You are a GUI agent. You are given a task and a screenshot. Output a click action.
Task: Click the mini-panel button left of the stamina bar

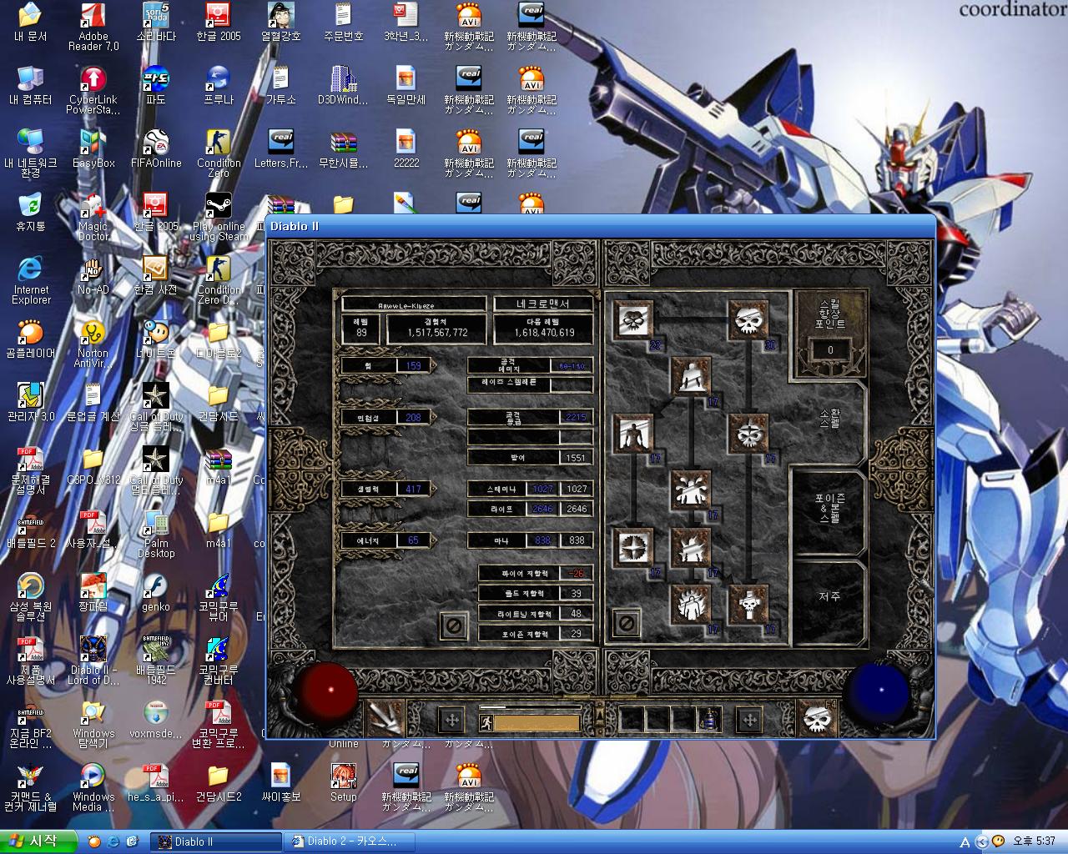451,720
